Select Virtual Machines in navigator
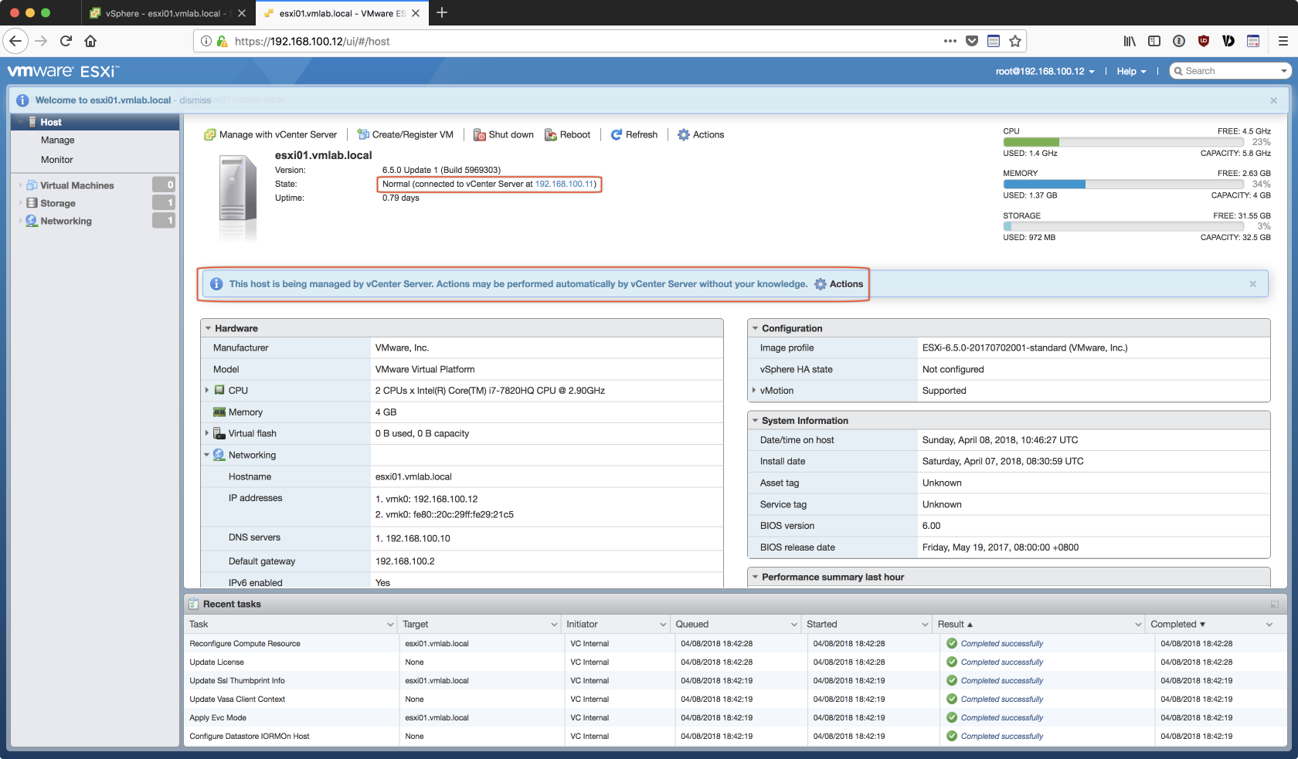1298x759 pixels. (76, 185)
